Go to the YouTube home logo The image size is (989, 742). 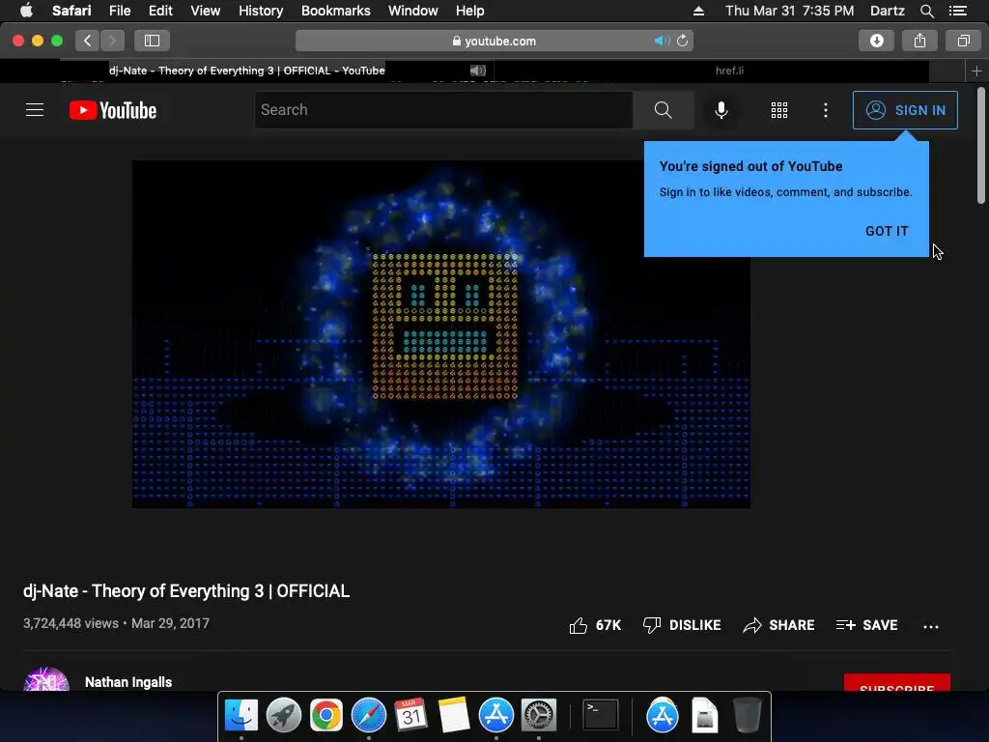113,110
